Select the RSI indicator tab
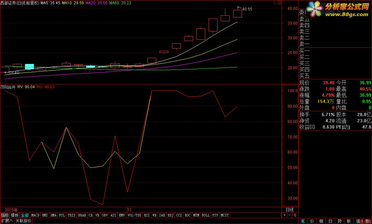Screen dimensions: 372x224 click(x=147, y=215)
